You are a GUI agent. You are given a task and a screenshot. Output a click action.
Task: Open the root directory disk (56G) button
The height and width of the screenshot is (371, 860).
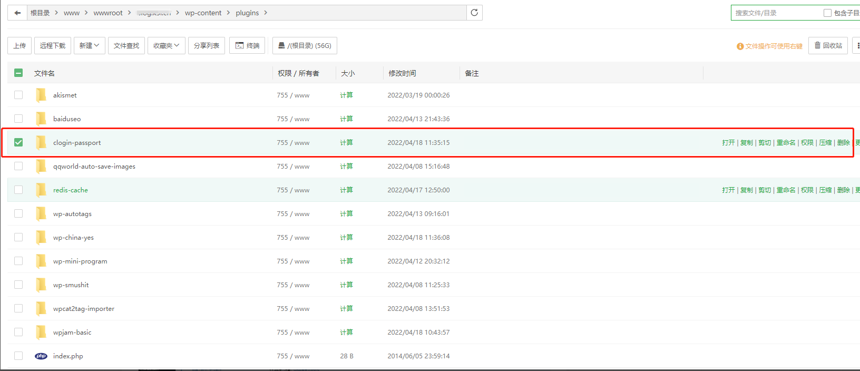point(305,46)
